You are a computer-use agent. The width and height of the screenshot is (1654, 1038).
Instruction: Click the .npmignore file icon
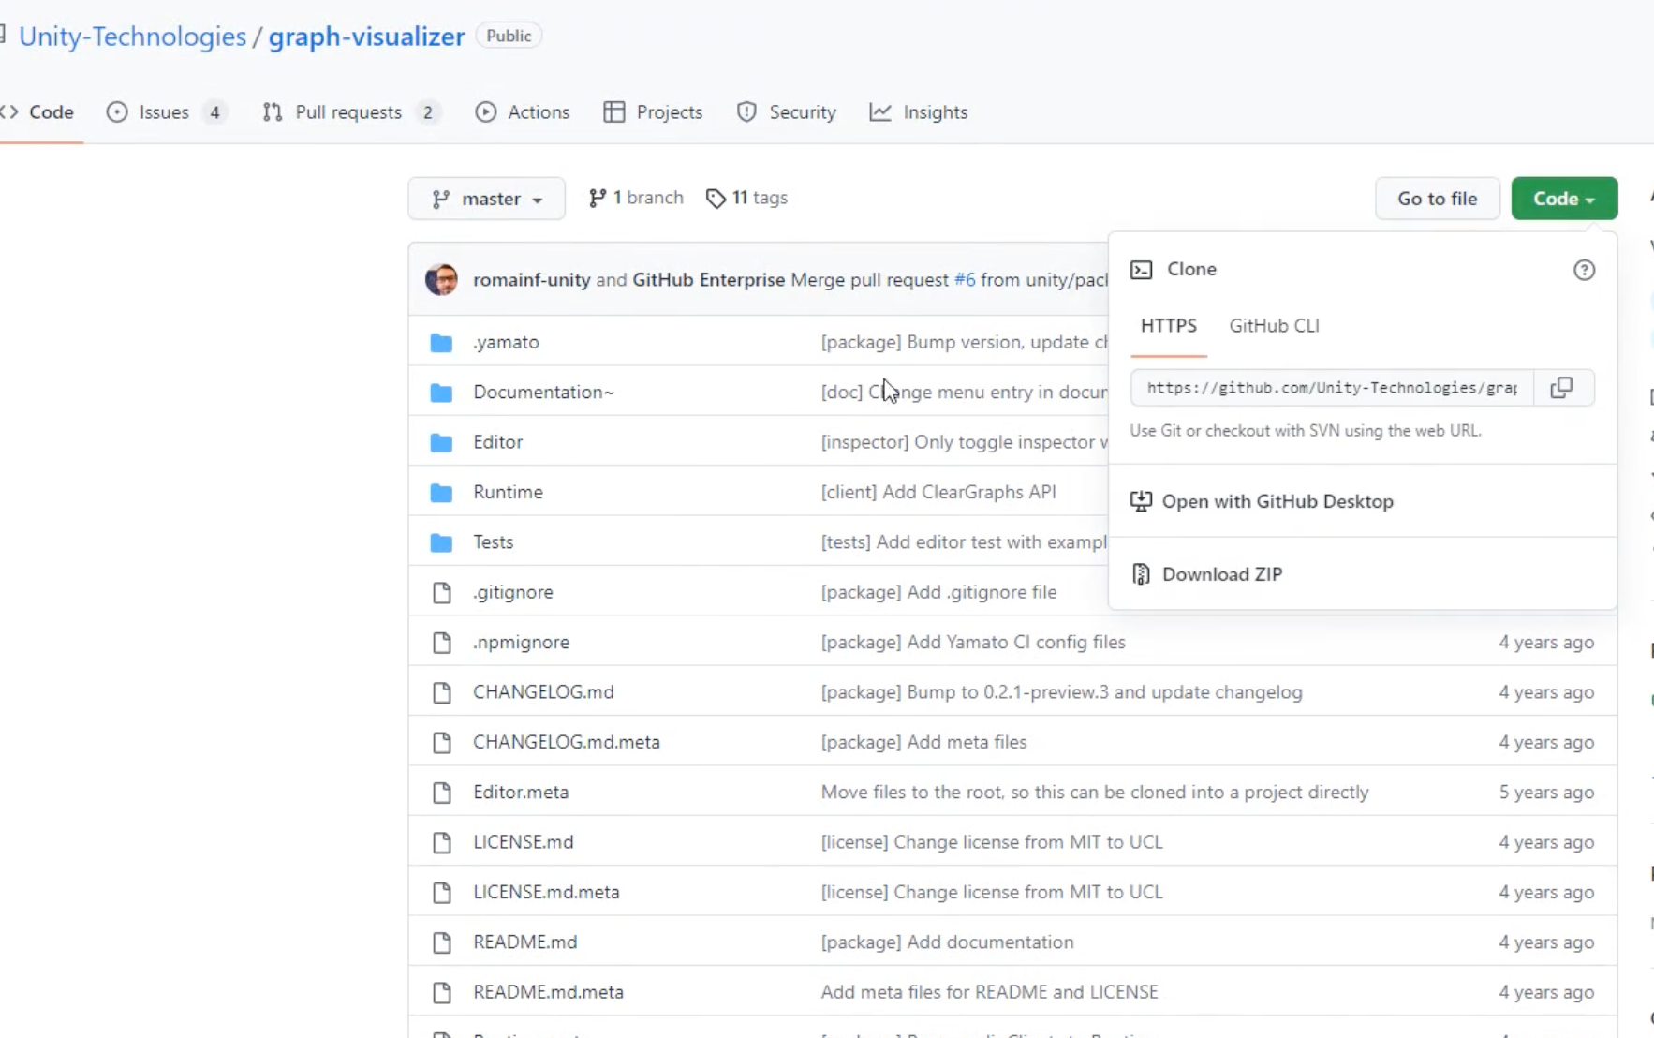442,643
